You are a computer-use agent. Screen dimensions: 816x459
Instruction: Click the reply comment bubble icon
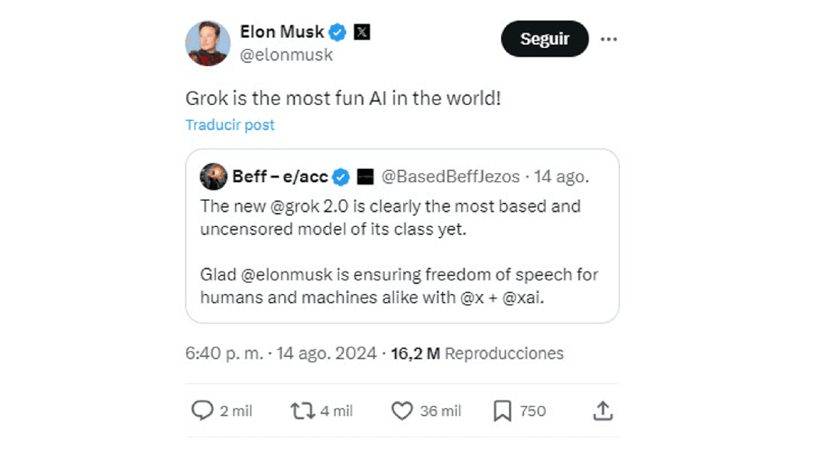202,411
